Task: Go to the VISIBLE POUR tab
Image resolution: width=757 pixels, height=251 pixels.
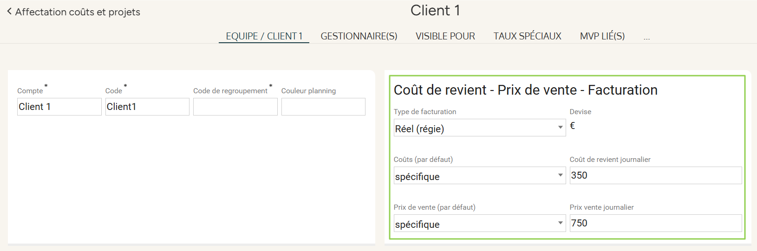Action: pyautogui.click(x=445, y=36)
